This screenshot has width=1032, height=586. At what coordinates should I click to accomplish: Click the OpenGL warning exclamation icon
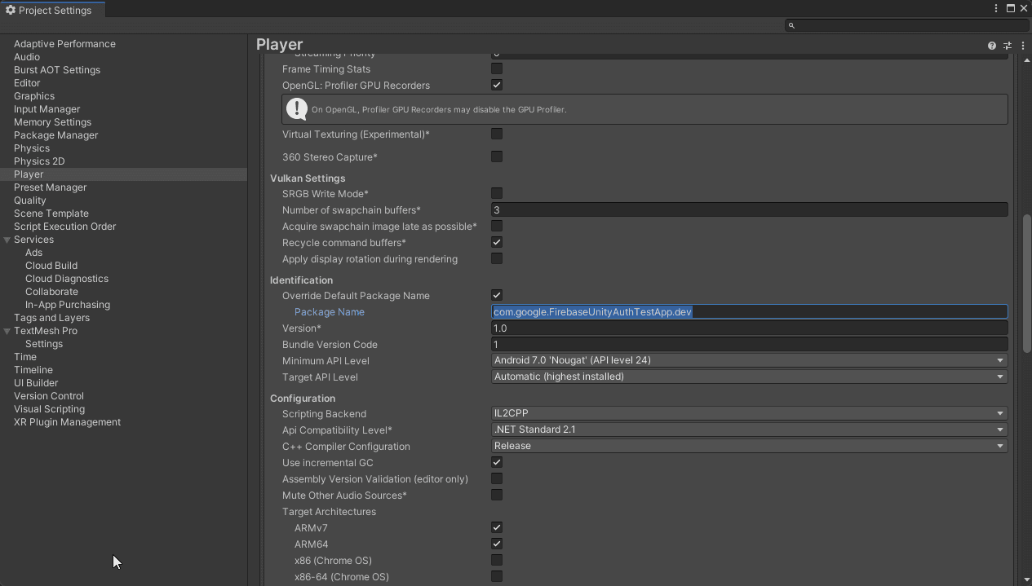297,108
